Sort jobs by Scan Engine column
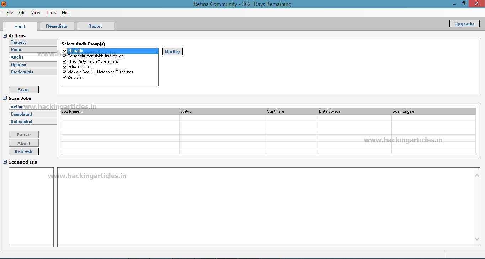485x259 pixels. tap(433, 111)
